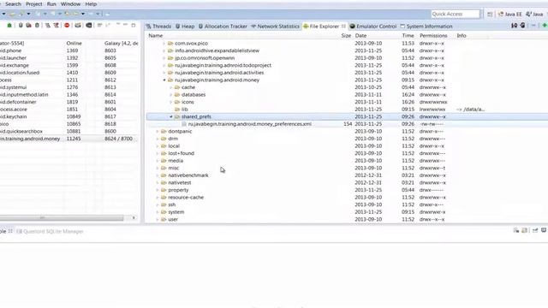Select the nativebenchmark folder
The height and width of the screenshot is (308, 548).
pyautogui.click(x=188, y=175)
